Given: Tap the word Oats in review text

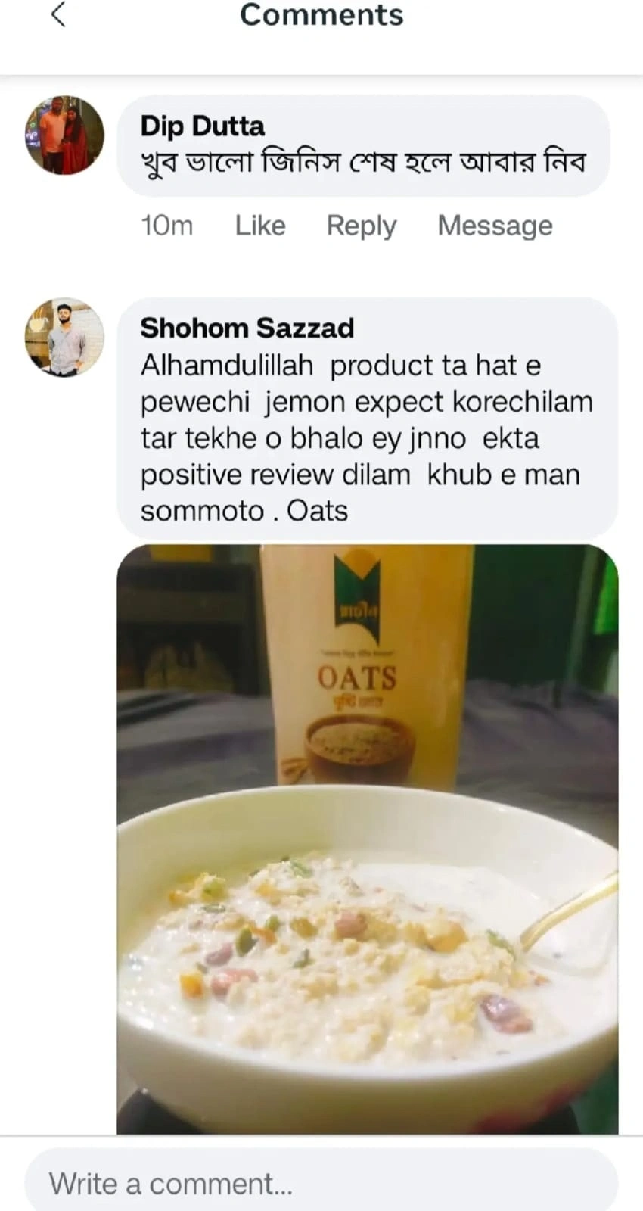Looking at the screenshot, I should (x=318, y=511).
